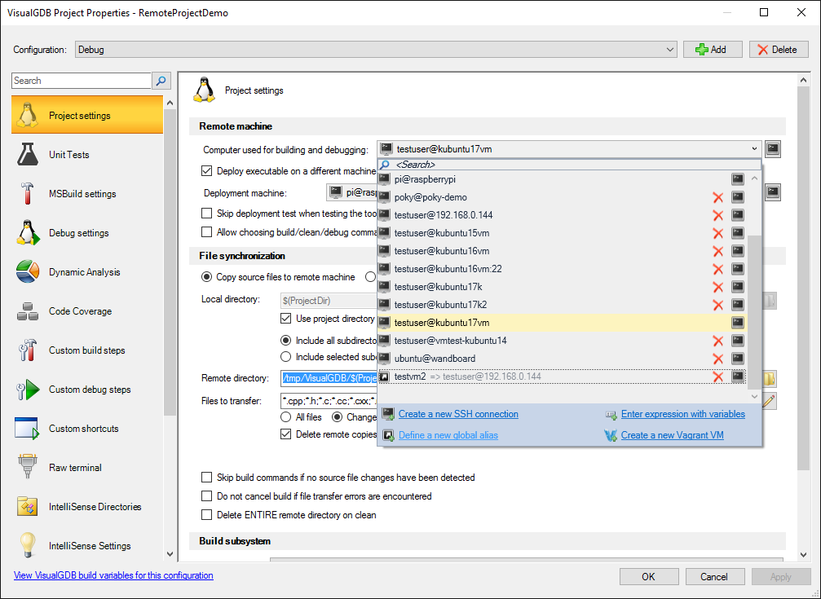Click the OK button
The width and height of the screenshot is (821, 599).
[649, 576]
